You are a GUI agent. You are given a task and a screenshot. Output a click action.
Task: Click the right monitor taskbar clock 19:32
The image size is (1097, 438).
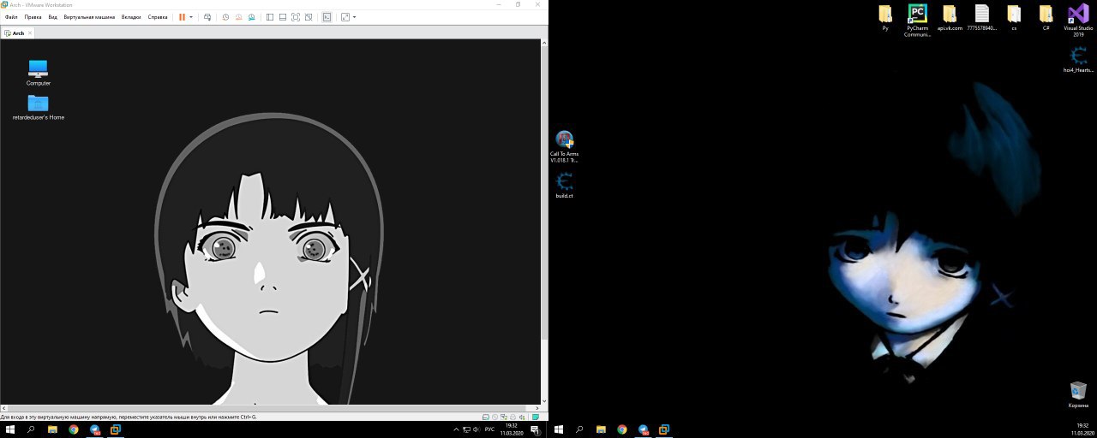[x=1082, y=429]
